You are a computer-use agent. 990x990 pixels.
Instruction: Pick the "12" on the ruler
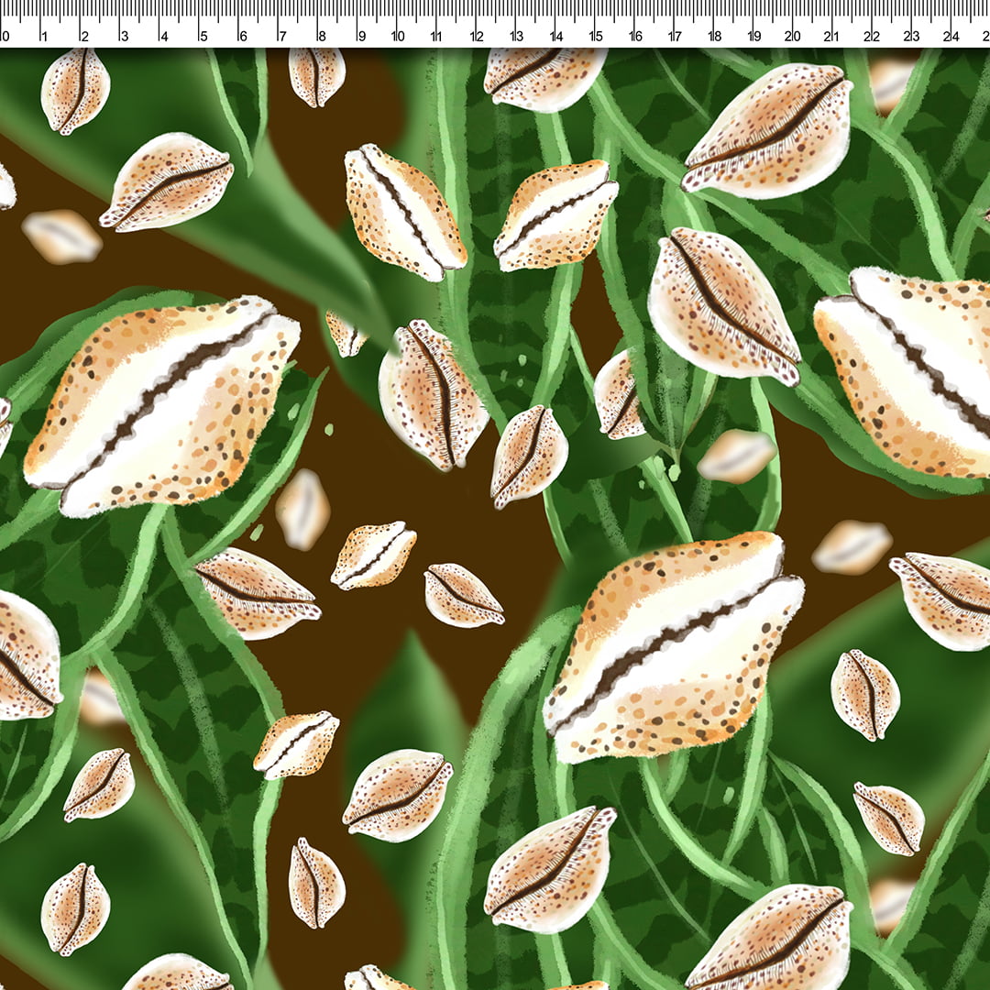[x=477, y=36]
